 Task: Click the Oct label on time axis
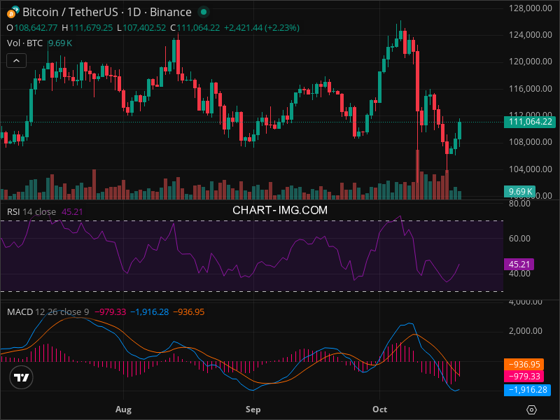380,409
